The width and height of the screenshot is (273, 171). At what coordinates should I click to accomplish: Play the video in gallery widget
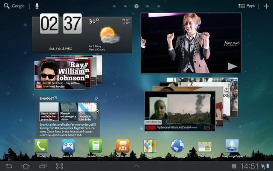click(232, 66)
